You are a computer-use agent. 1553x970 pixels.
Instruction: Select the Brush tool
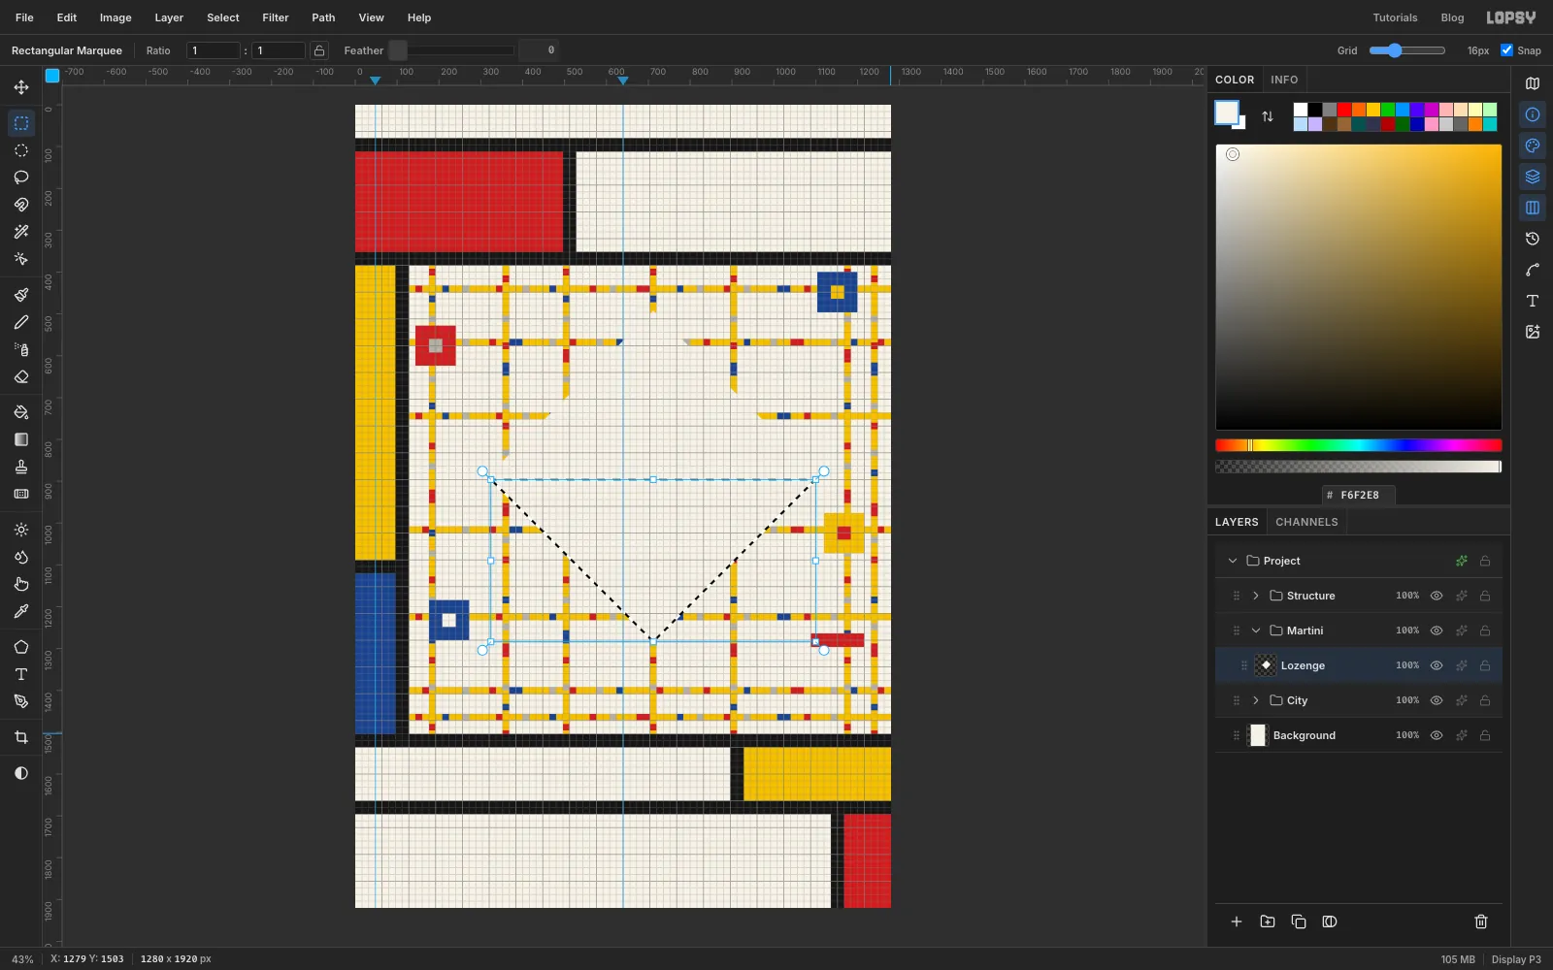tap(21, 295)
